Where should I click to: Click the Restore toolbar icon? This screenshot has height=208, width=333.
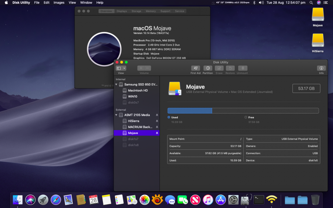[230, 68]
